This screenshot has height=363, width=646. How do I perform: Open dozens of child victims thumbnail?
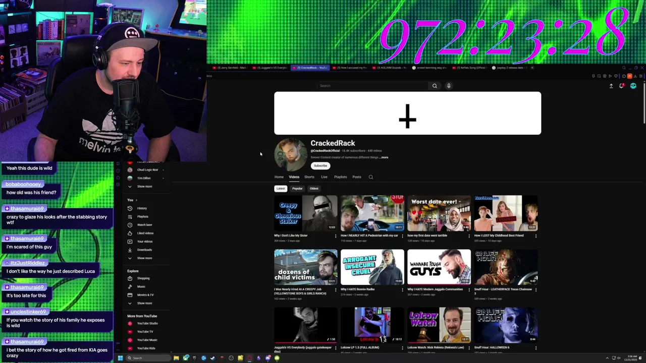tap(306, 267)
